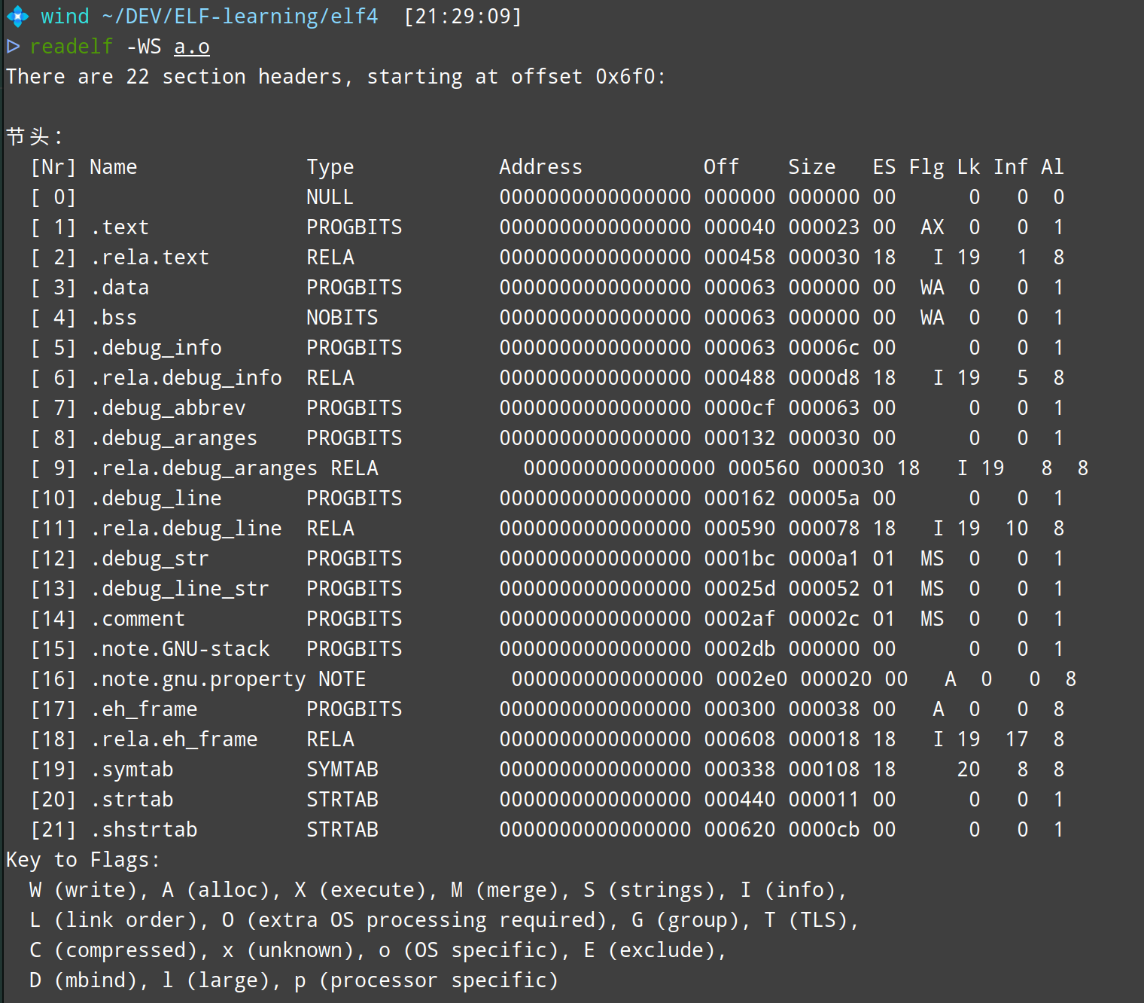This screenshot has width=1144, height=1003.
Task: Click the SYMTAB type entry
Action: [x=342, y=770]
